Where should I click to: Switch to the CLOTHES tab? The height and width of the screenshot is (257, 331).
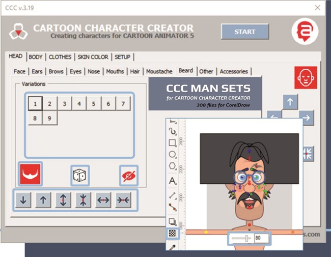(60, 57)
